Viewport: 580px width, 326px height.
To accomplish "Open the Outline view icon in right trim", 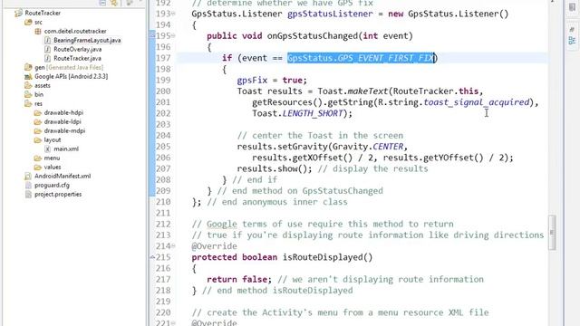I will coord(572,41).
